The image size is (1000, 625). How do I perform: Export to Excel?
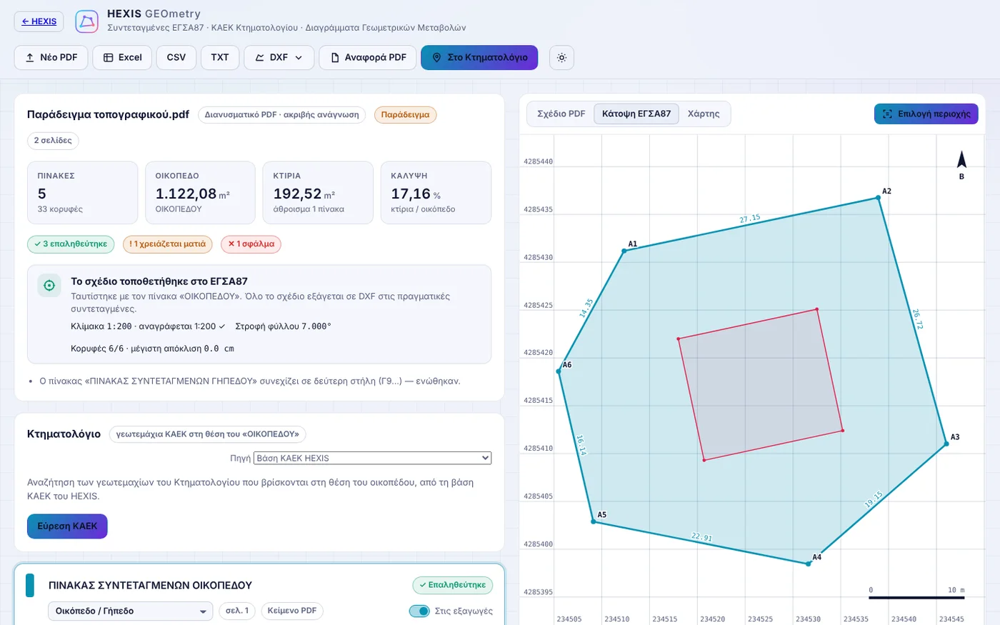(122, 58)
